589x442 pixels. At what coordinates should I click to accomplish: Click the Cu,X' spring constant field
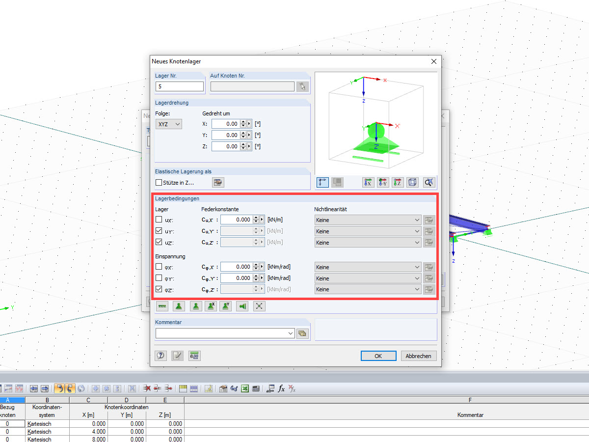[237, 220]
